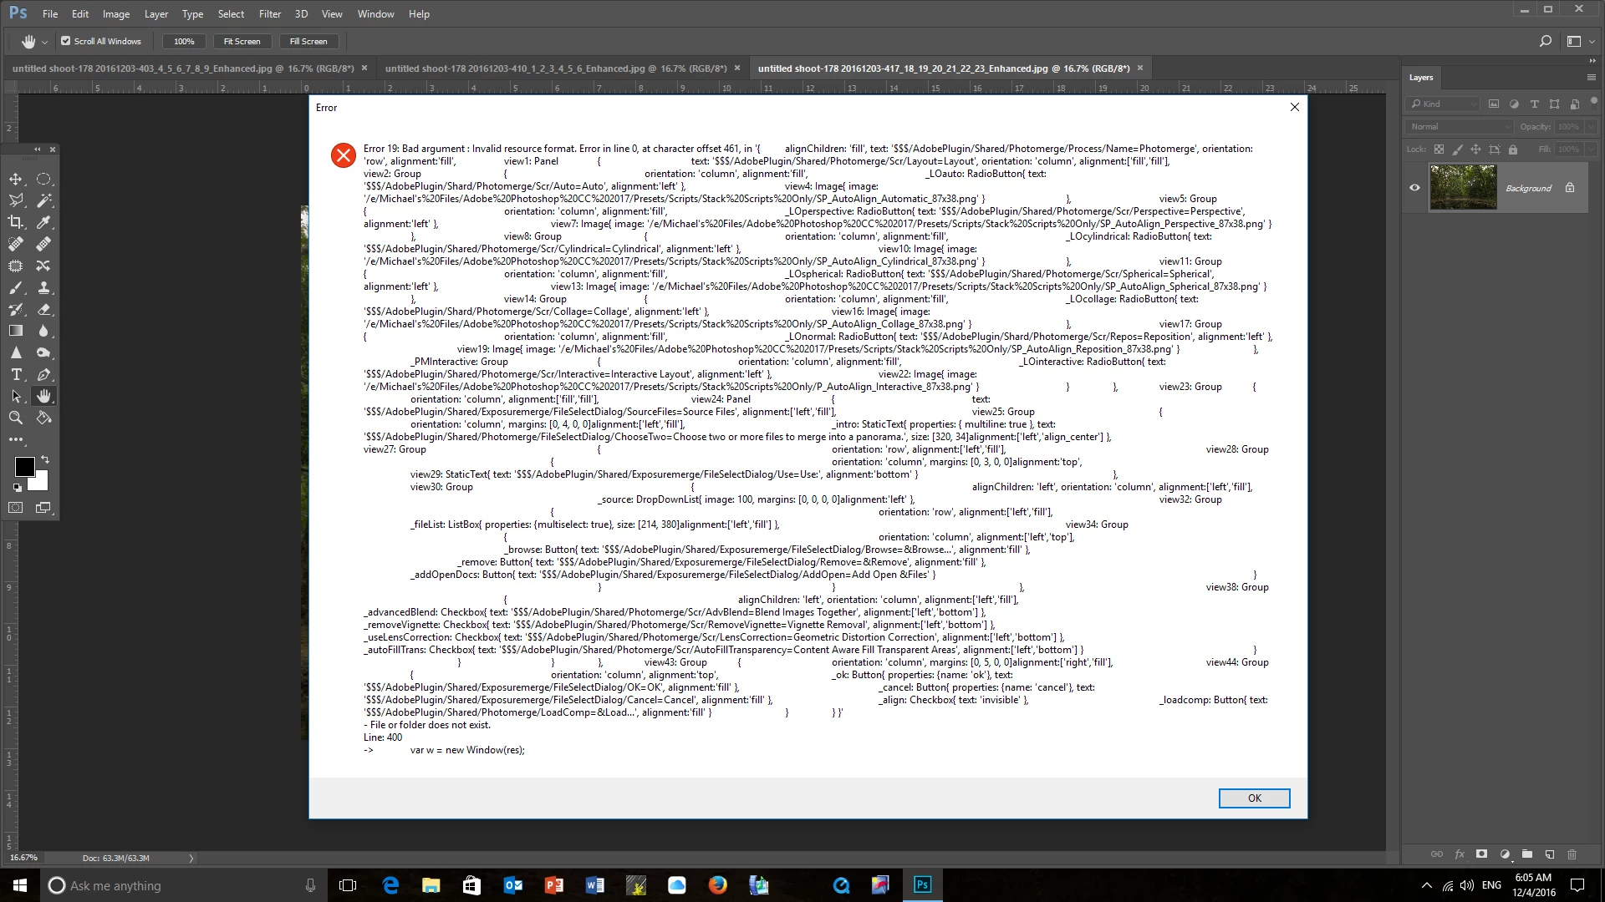The height and width of the screenshot is (902, 1605).
Task: Select the Move tool
Action: pyautogui.click(x=16, y=179)
